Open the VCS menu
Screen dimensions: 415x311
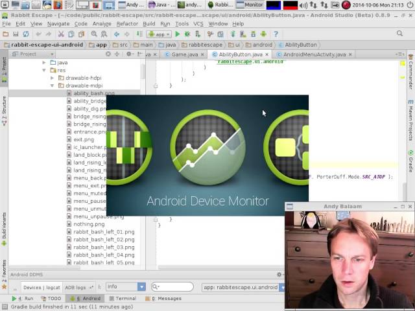(198, 24)
